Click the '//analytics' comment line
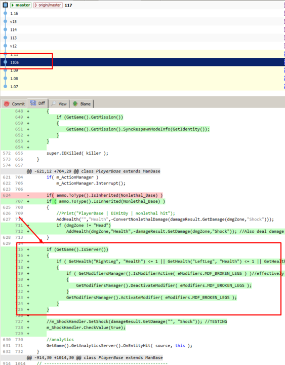Viewport: 285px width, 365px height. click(60, 340)
